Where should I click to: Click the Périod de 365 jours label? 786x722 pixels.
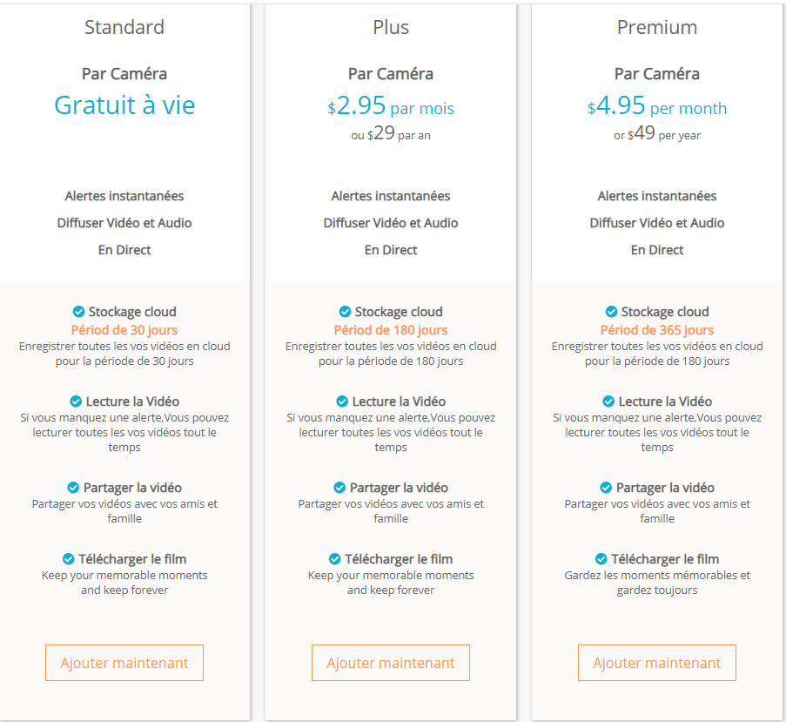(x=656, y=330)
